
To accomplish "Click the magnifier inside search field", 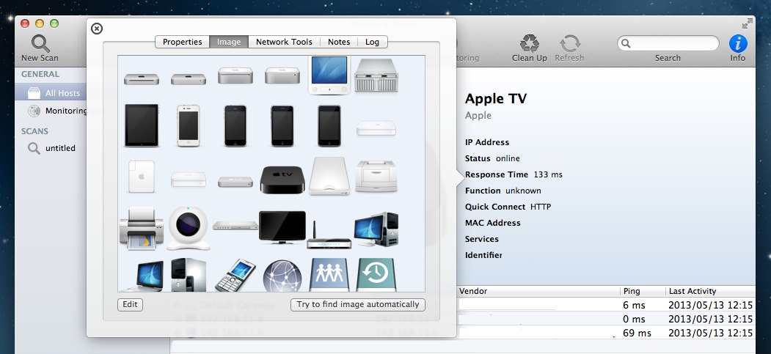I will click(626, 43).
